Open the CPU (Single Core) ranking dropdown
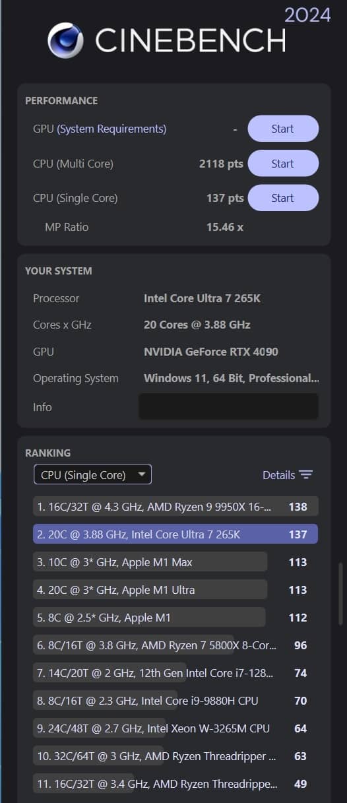Image resolution: width=347 pixels, height=803 pixels. point(92,474)
